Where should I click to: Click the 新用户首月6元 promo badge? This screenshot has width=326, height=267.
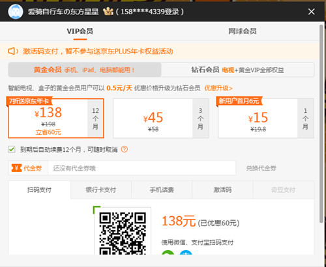[239, 101]
